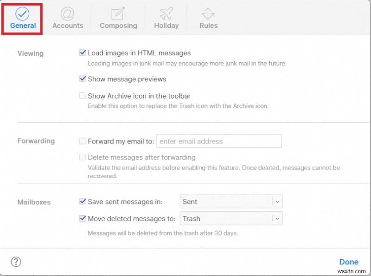Image resolution: width=371 pixels, height=276 pixels.
Task: Check Forward my email to
Action: point(83,141)
